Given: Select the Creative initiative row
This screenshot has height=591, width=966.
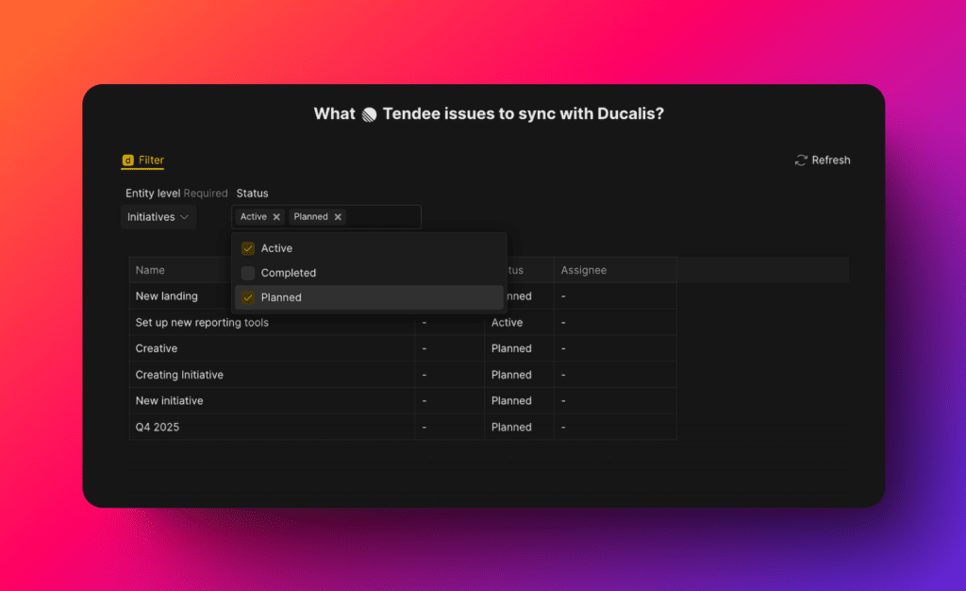Looking at the screenshot, I should (x=157, y=348).
